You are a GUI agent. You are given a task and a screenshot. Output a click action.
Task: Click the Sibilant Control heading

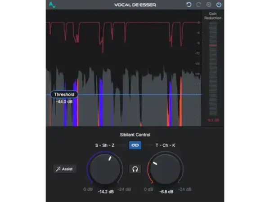[135, 135]
